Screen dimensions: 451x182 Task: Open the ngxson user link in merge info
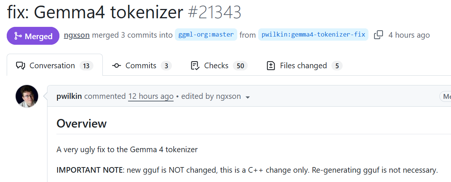[x=77, y=35]
